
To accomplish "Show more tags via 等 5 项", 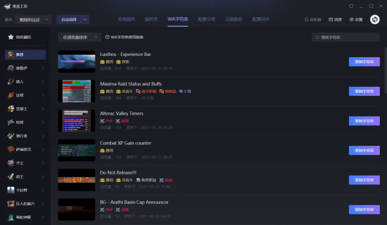I will pyautogui.click(x=185, y=91).
